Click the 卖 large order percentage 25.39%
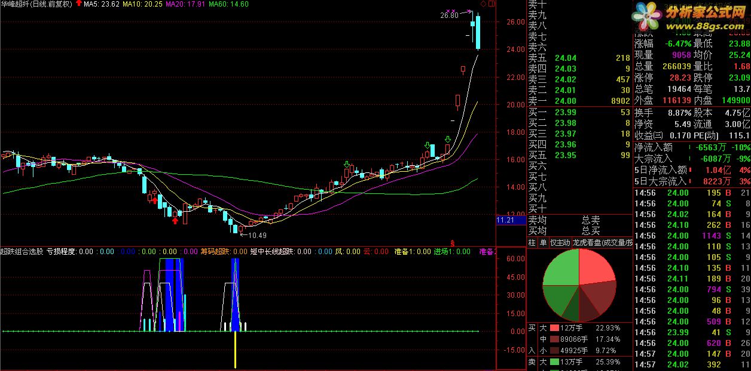 [x=607, y=362]
